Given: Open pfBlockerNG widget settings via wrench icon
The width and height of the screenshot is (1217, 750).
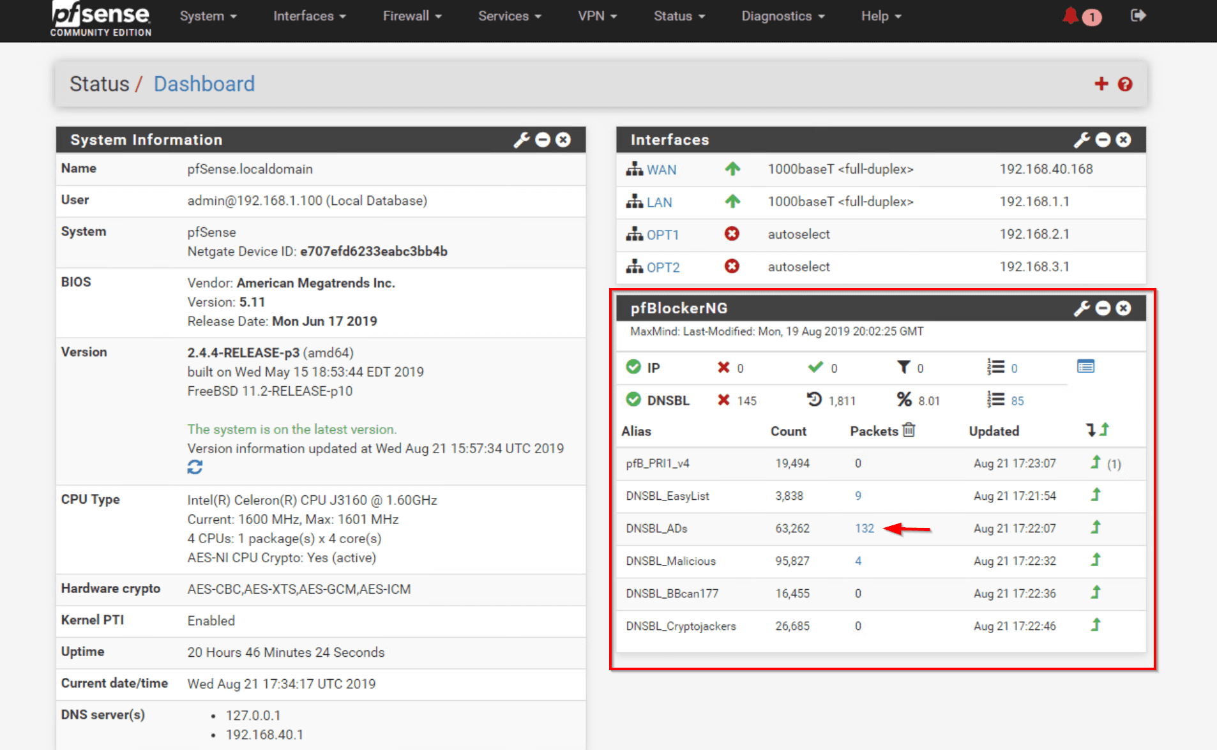Looking at the screenshot, I should [x=1081, y=308].
